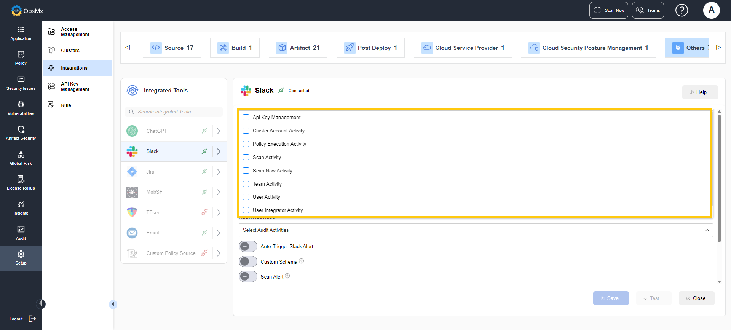Click the Scan Now button
Screen dimensions: 731x330
click(x=608, y=10)
